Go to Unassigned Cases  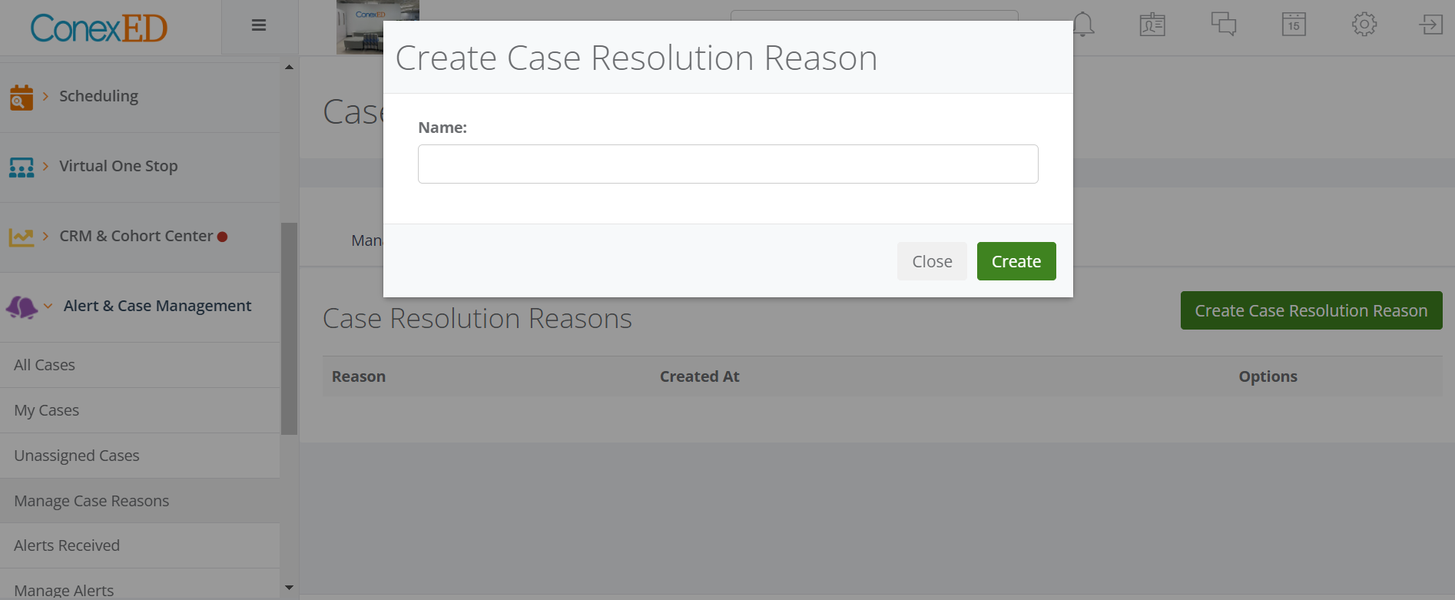click(x=77, y=456)
